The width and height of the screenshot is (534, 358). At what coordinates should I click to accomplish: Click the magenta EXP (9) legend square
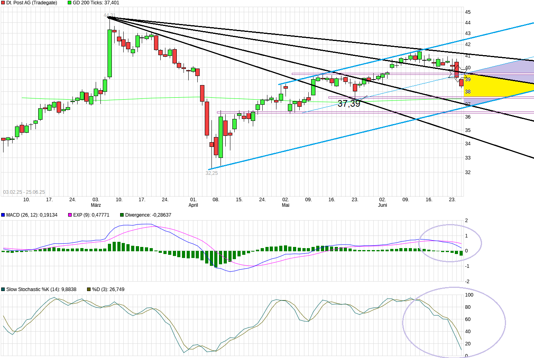(x=70, y=215)
